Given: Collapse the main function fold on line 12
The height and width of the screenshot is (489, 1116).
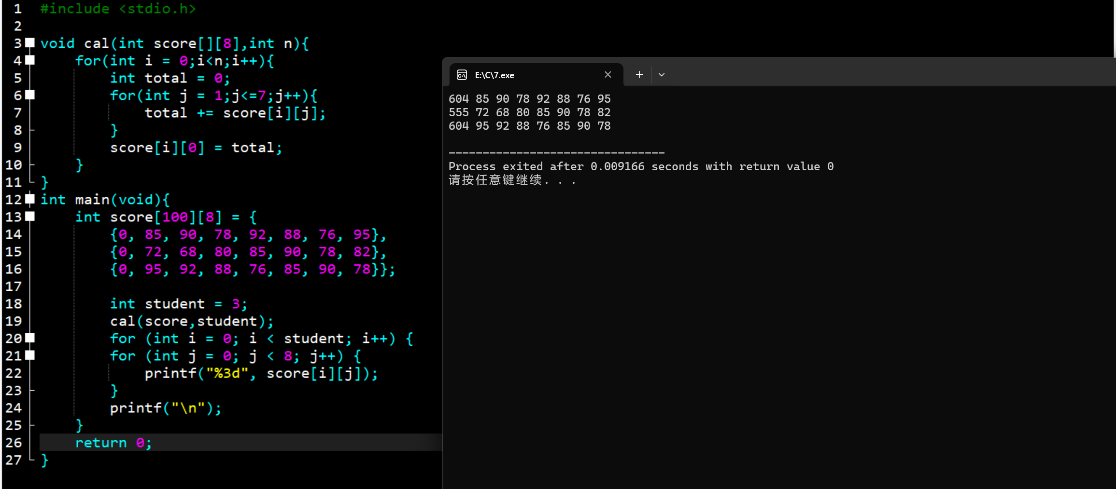Looking at the screenshot, I should point(30,199).
